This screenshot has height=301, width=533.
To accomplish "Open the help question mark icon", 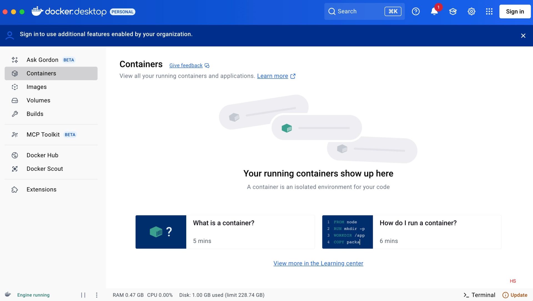I will (x=416, y=11).
